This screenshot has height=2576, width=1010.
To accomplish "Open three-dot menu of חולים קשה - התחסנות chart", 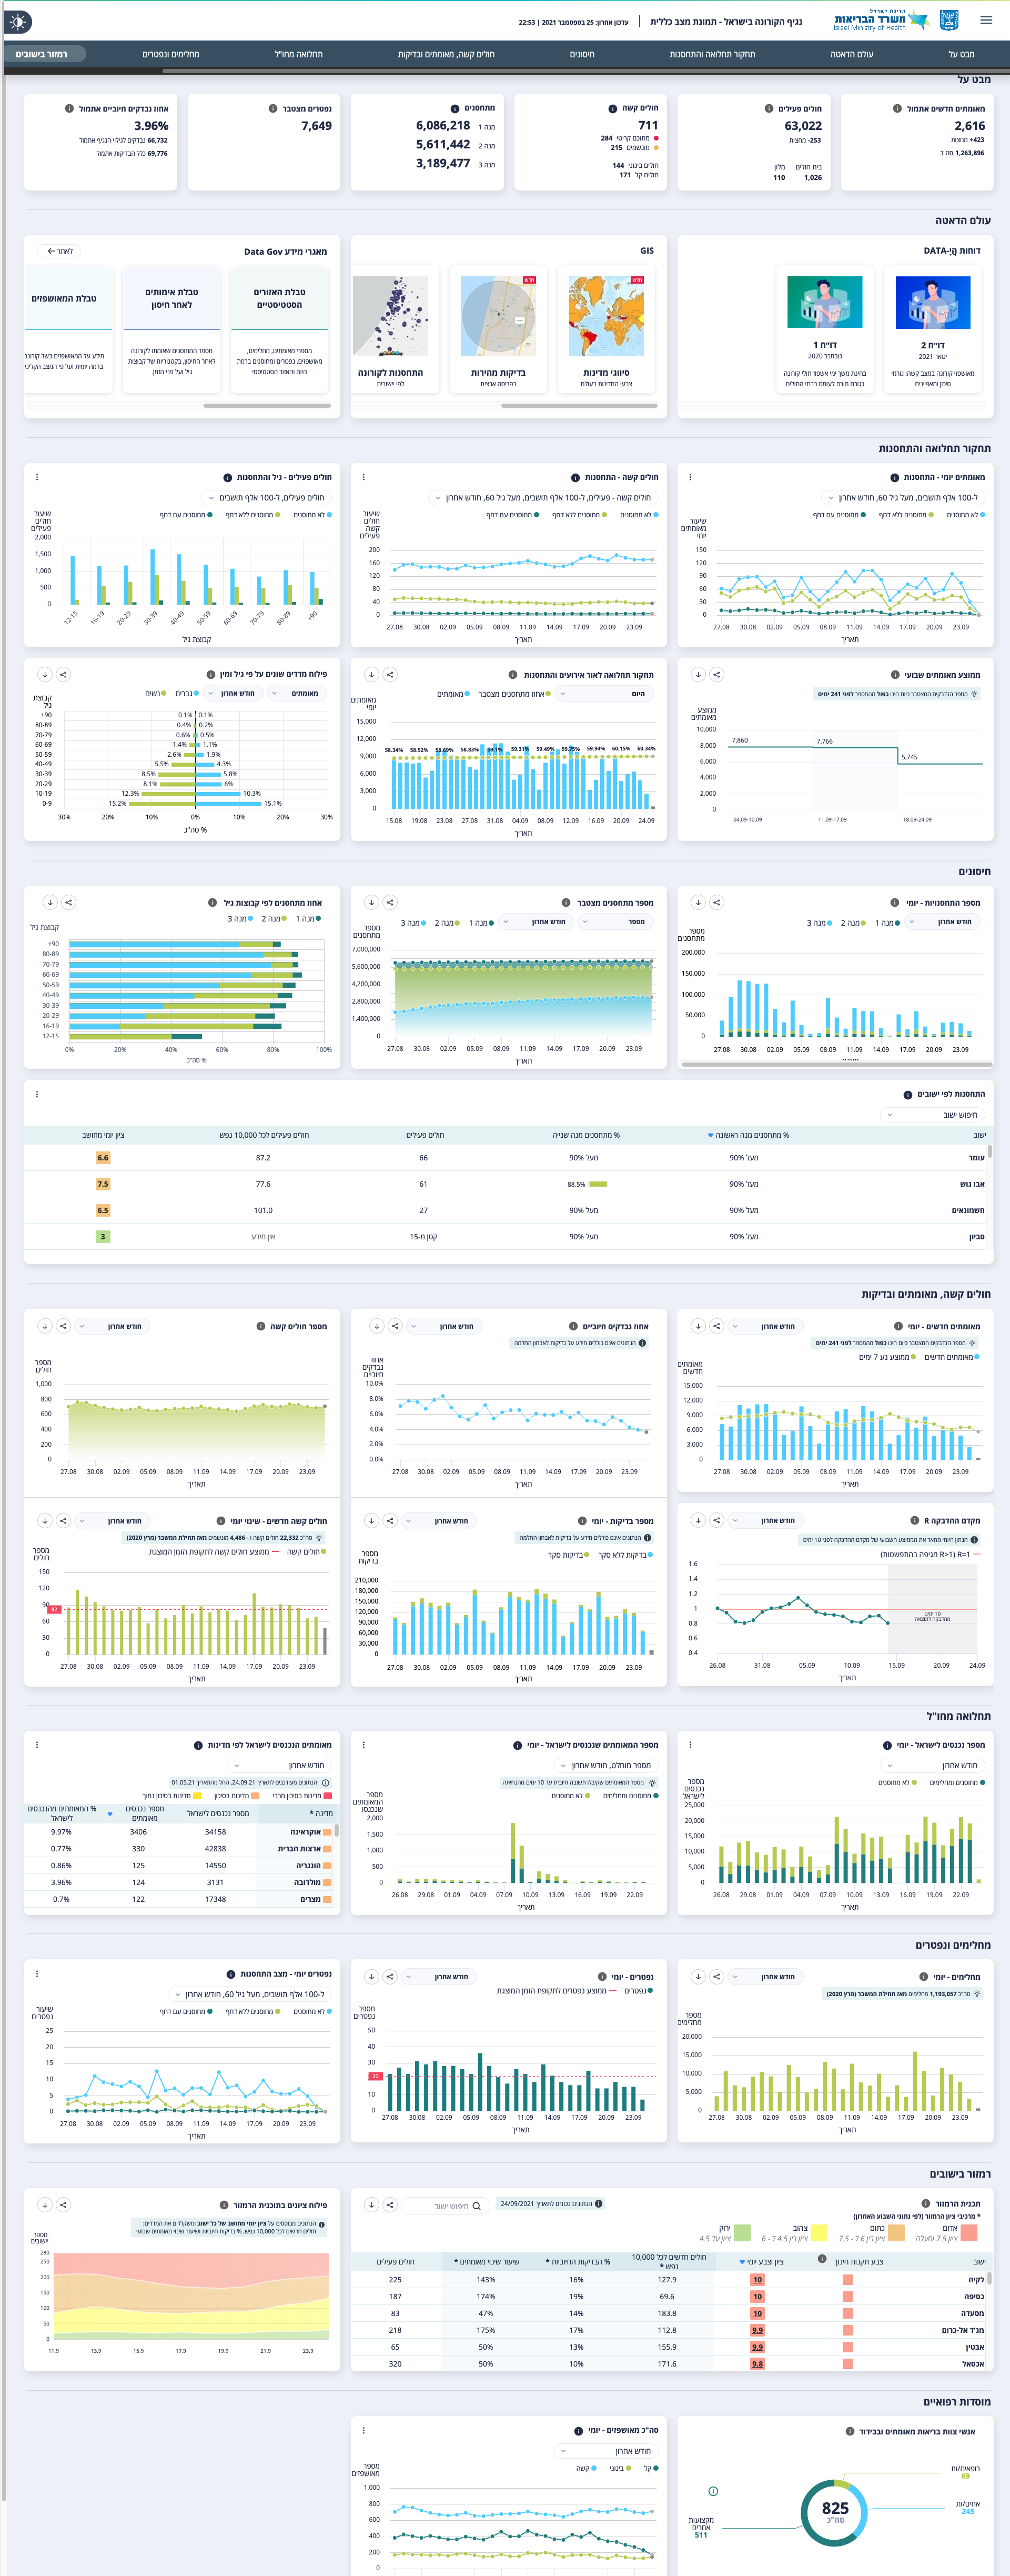I will (363, 477).
